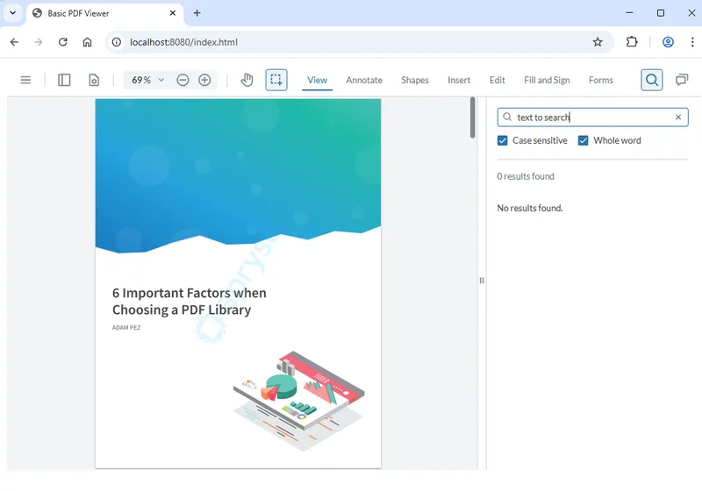702x491 pixels.
Task: Click the browser forward arrow
Action: [x=39, y=42]
